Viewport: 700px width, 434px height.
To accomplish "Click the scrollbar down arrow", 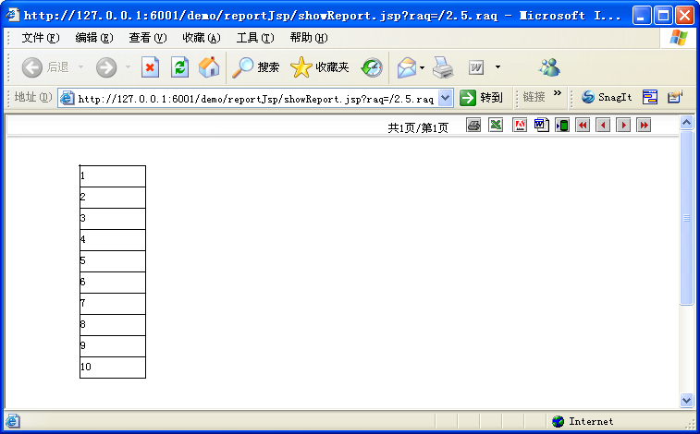I will tap(686, 400).
